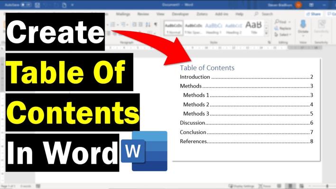Image resolution: width=336 pixels, height=189 pixels.
Task: Select the No Spacing style
Action: [x=194, y=28]
